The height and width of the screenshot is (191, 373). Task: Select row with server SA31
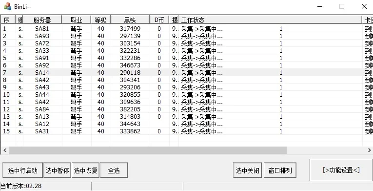tap(187, 131)
